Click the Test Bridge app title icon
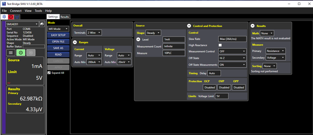The height and width of the screenshot is (135, 313). pyautogui.click(x=4, y=4)
